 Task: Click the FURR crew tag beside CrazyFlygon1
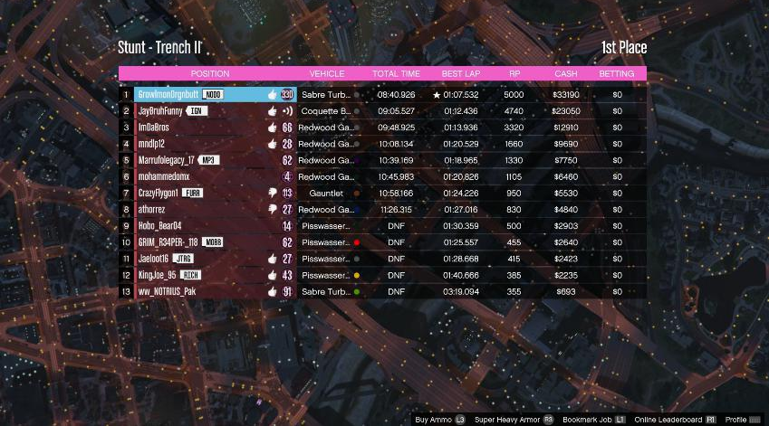tap(193, 194)
